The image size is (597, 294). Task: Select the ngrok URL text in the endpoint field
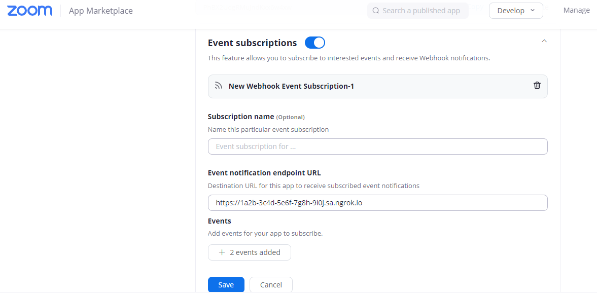coord(289,202)
